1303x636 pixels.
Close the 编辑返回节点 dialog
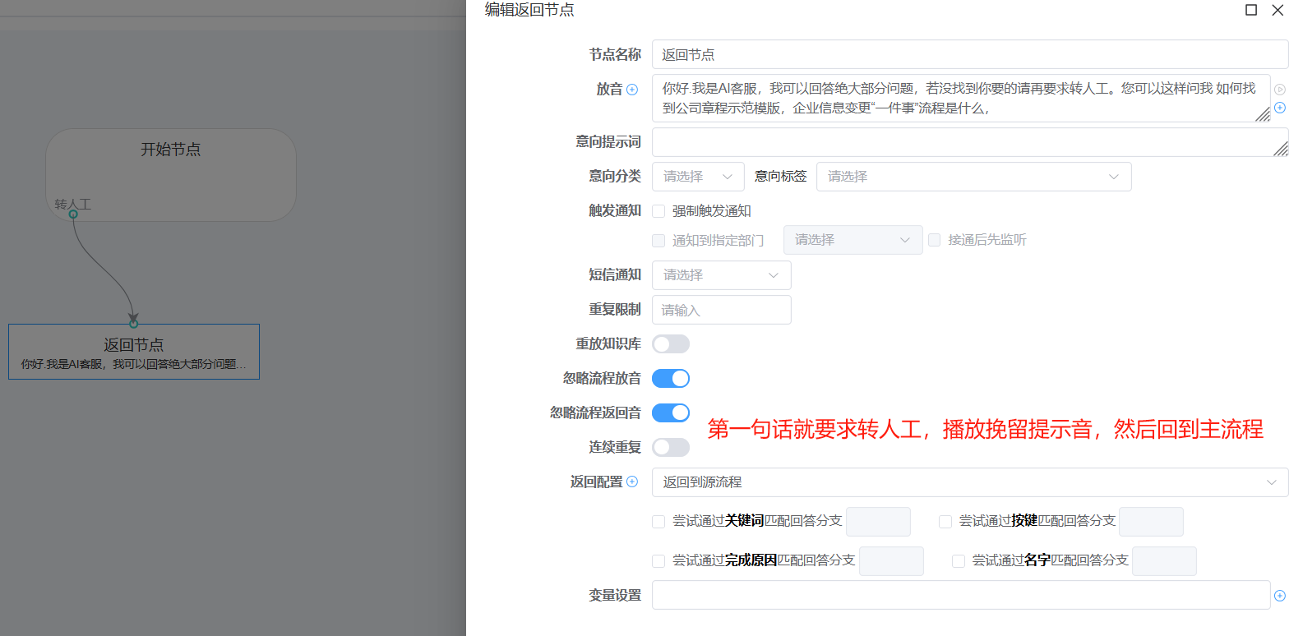[1278, 10]
